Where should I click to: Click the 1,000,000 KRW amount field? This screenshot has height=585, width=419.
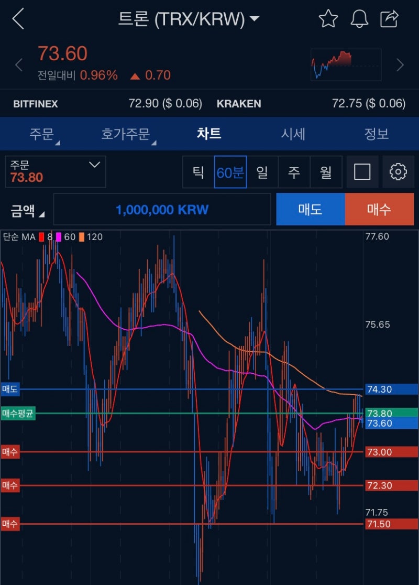pos(162,209)
